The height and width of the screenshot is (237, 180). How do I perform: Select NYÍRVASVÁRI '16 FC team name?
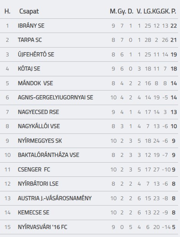pos(43,227)
